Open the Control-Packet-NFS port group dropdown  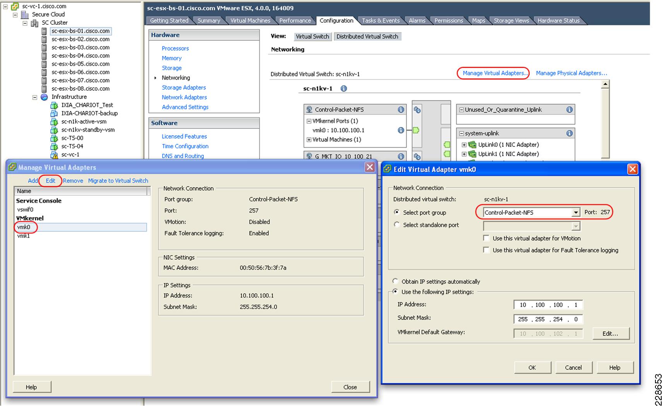(576, 212)
